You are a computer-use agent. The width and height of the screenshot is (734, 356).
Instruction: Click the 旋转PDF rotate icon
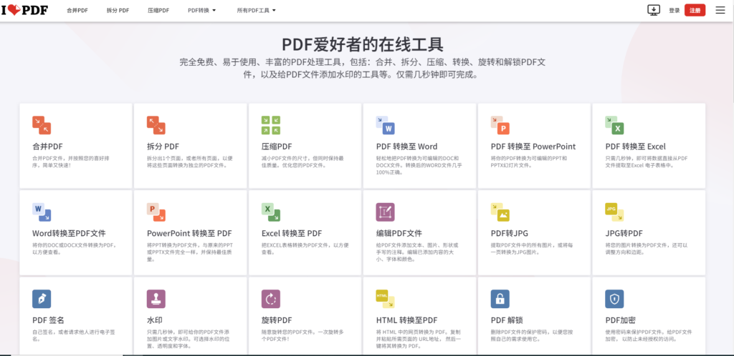pyautogui.click(x=270, y=299)
